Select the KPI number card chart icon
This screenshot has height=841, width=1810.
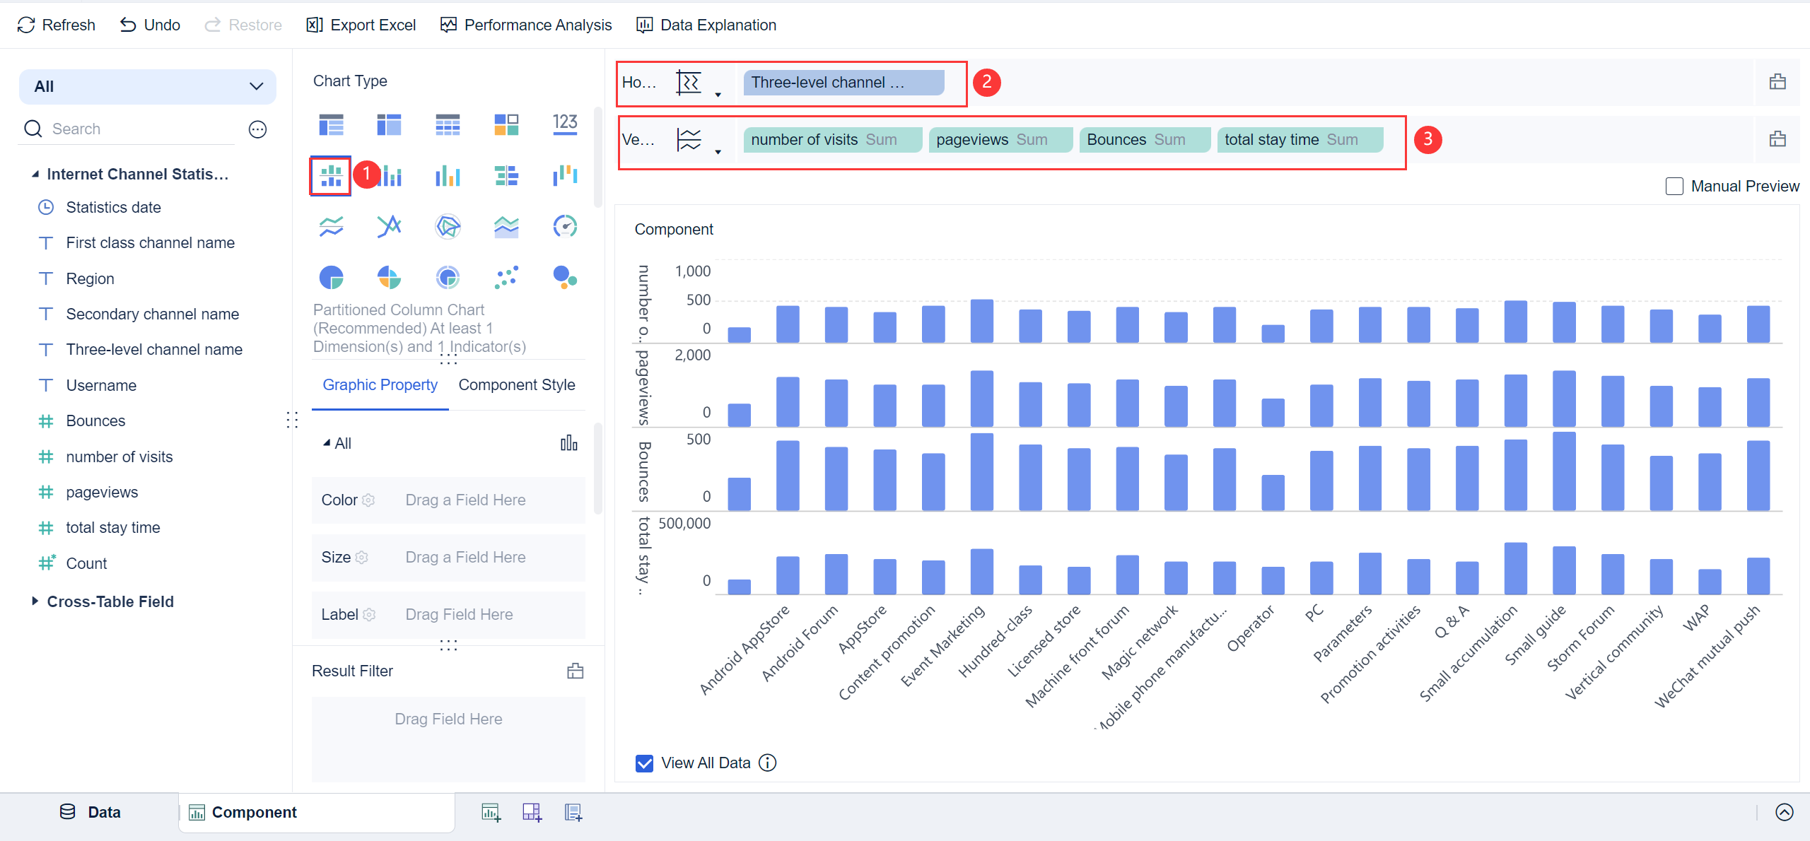coord(565,124)
